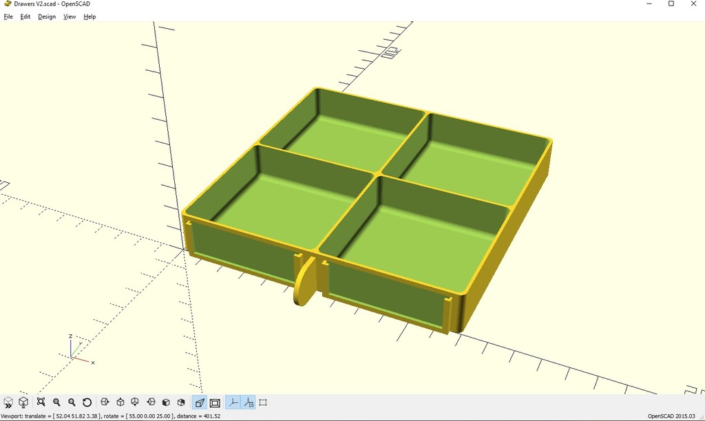Switch to the Front view cube icon

166,402
